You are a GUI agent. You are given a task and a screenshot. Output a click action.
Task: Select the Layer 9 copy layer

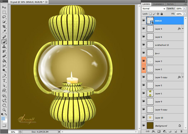point(163,109)
